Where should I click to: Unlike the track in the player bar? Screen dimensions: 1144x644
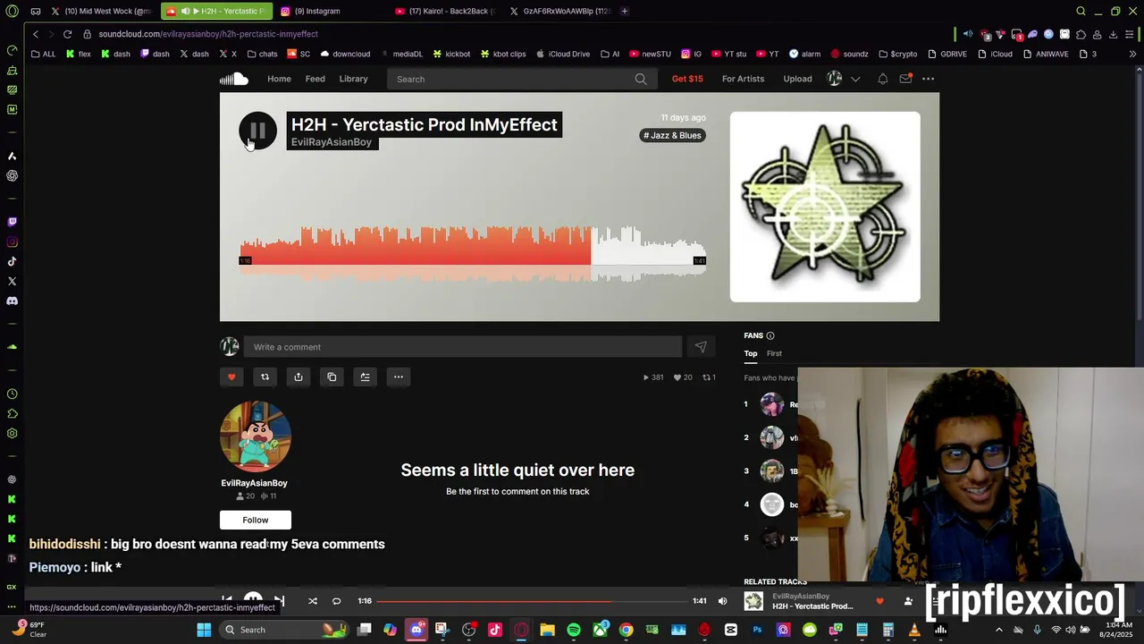(879, 601)
